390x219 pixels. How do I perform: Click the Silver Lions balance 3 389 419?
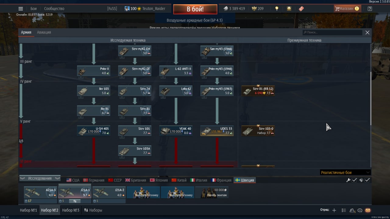[x=234, y=9]
